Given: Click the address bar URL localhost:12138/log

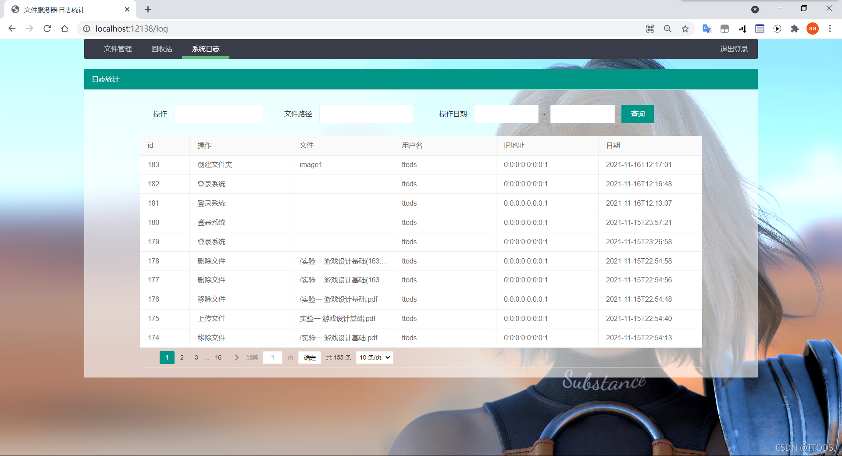Looking at the screenshot, I should (132, 28).
